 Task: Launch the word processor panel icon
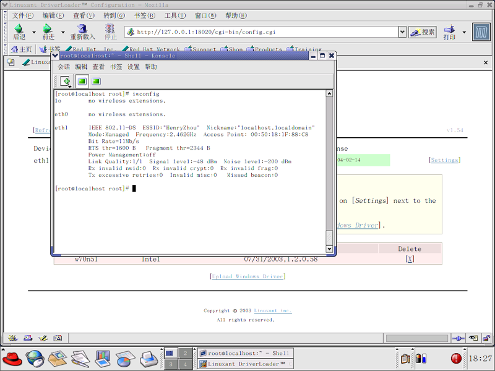point(80,359)
